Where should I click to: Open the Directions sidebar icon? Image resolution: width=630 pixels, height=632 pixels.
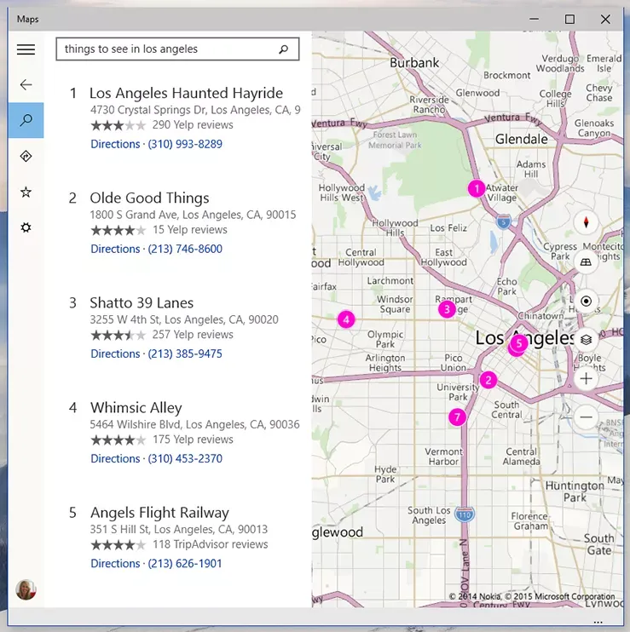point(26,156)
